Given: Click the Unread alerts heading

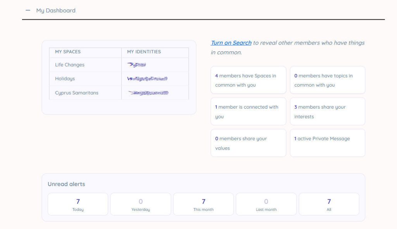Looking at the screenshot, I should coord(66,184).
